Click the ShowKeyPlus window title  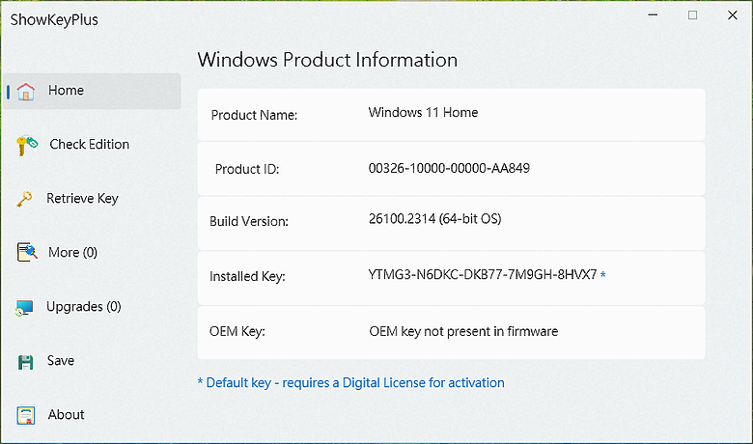[54, 19]
